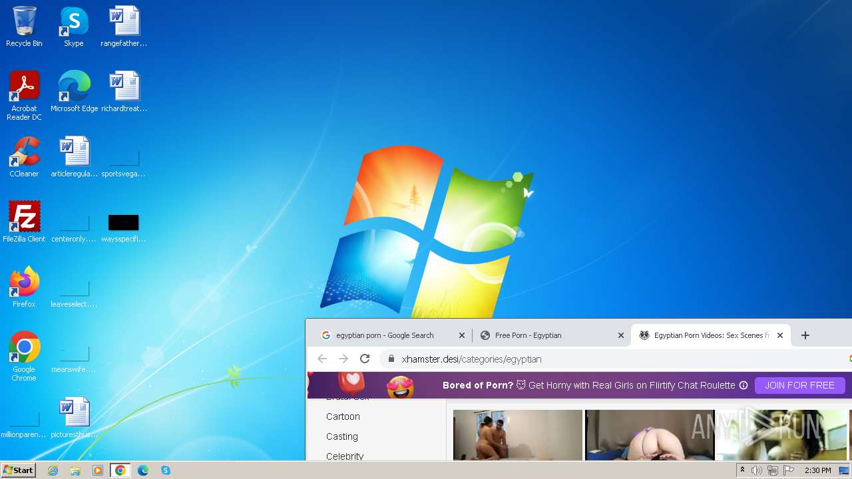The image size is (852, 479).
Task: Open Windows Media Player taskbar icon
Action: point(98,470)
